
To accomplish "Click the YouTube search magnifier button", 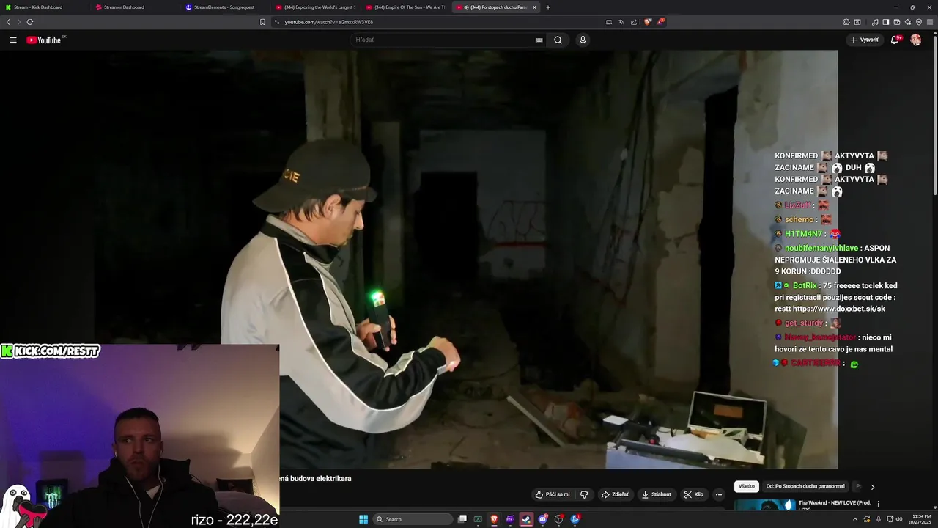I will (x=558, y=40).
